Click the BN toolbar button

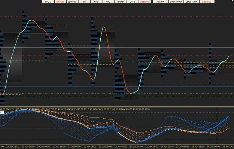[x=84, y=1]
